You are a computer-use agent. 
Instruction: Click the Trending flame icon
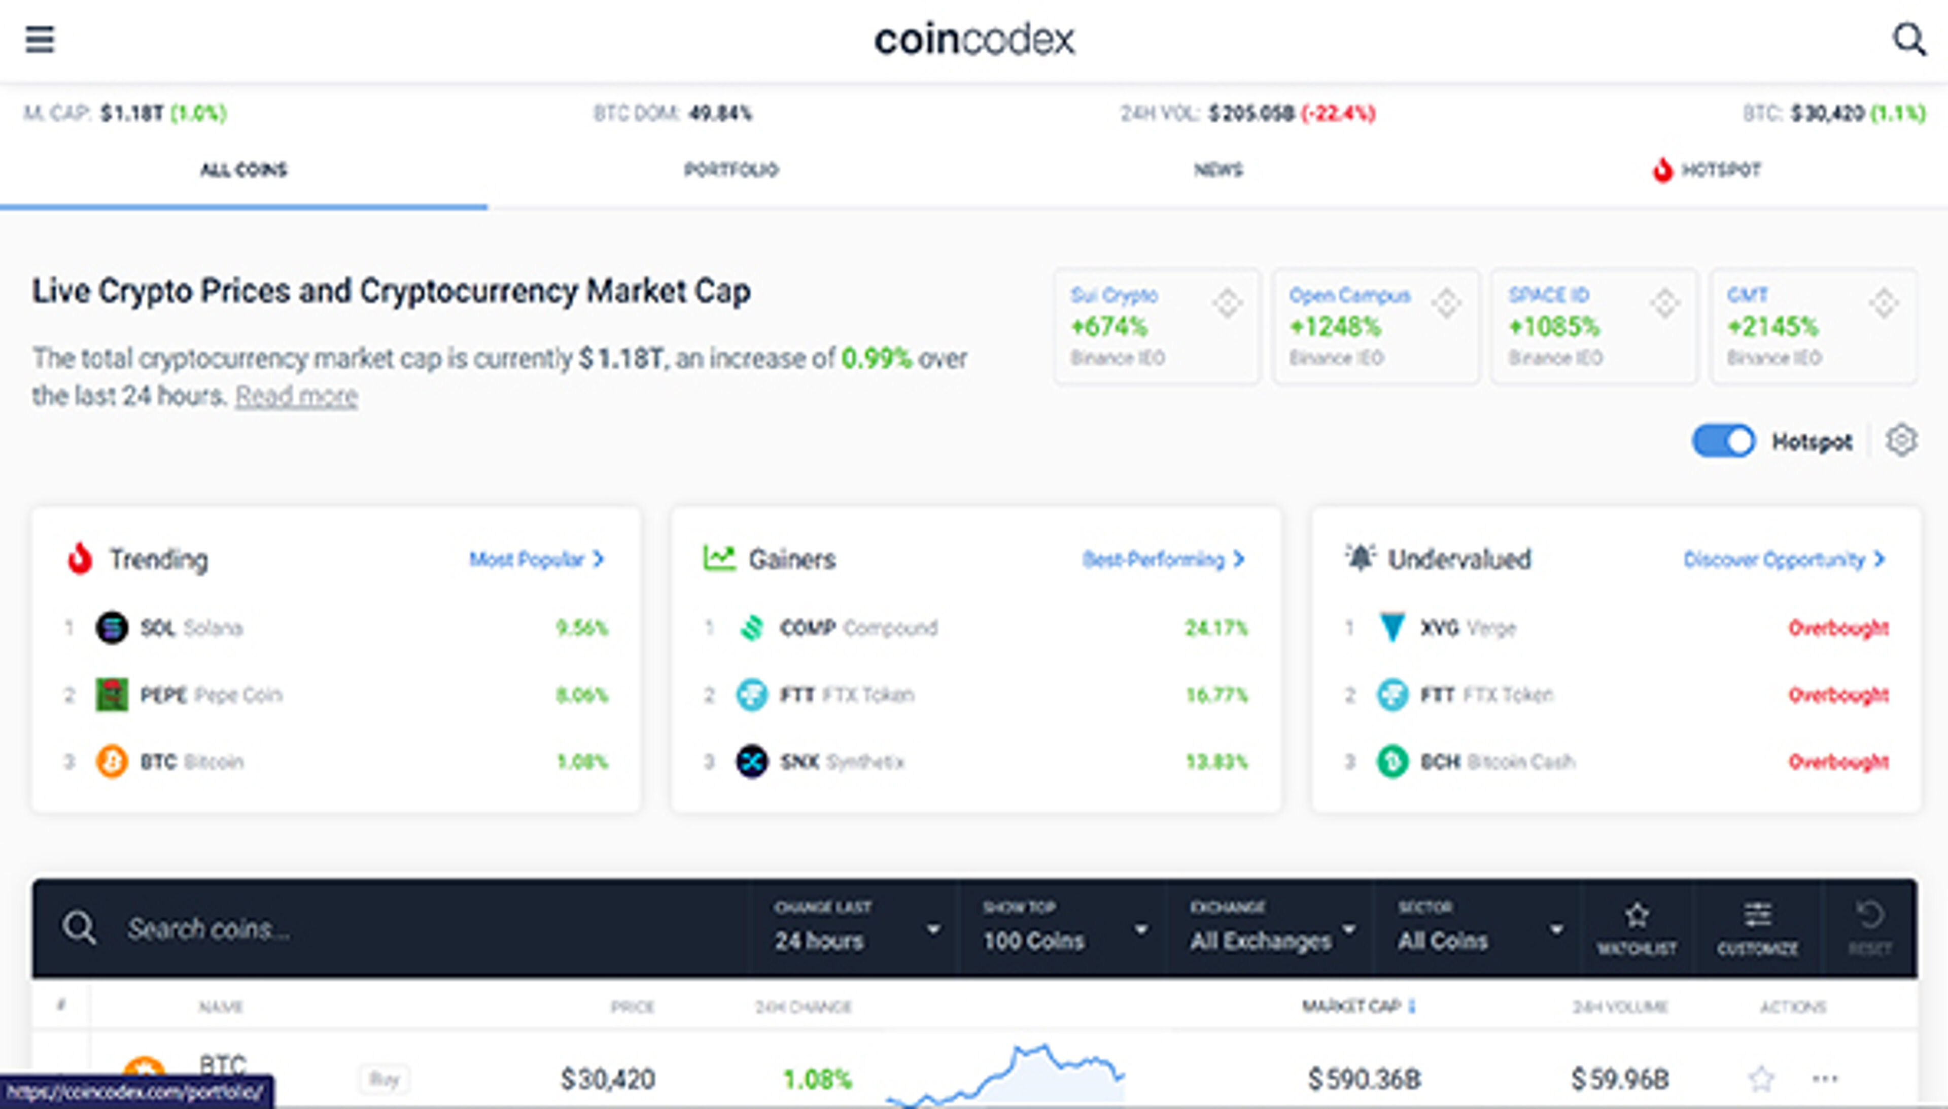(x=80, y=559)
